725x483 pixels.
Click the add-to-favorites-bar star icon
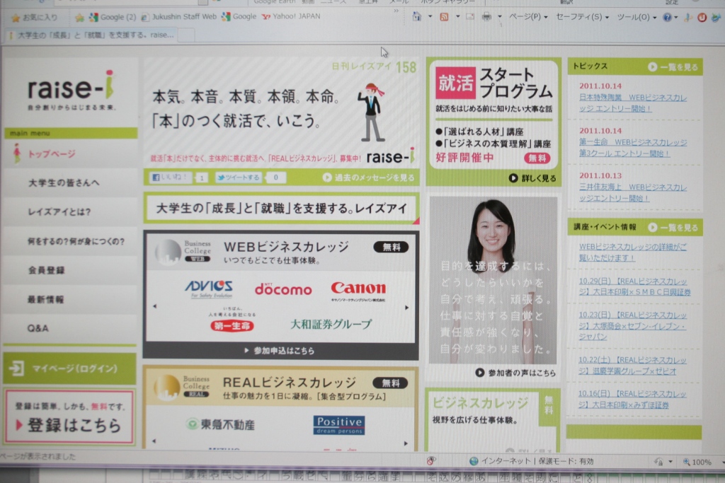pyautogui.click(x=79, y=18)
